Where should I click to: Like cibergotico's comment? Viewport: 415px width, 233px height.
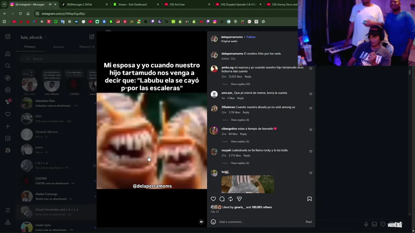click(x=311, y=130)
